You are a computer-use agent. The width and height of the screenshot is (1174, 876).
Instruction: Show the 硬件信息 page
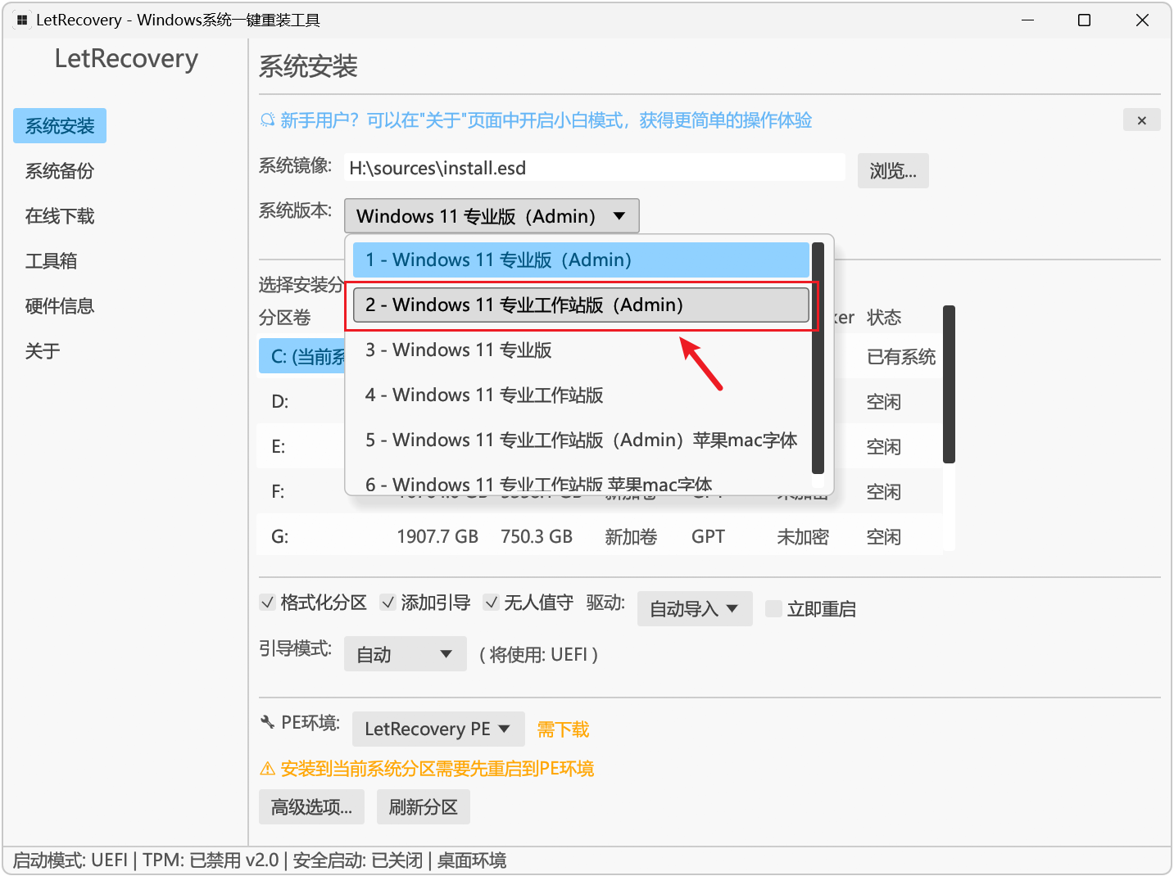tap(60, 306)
